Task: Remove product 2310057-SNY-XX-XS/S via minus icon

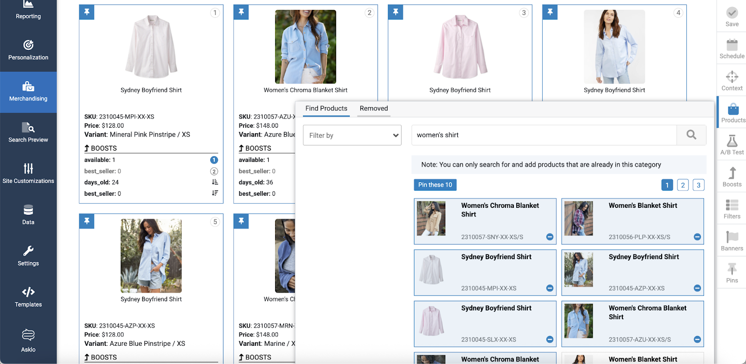Action: (x=550, y=237)
